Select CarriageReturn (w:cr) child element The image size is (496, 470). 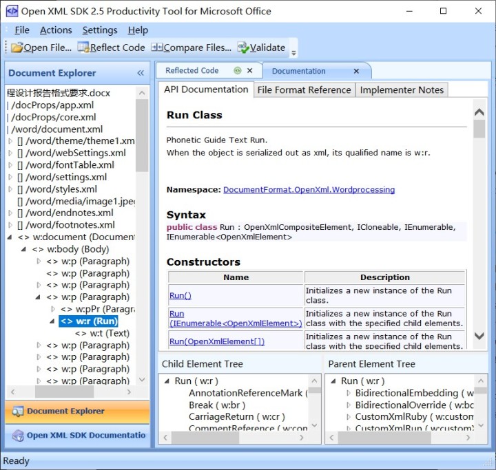pyautogui.click(x=237, y=417)
